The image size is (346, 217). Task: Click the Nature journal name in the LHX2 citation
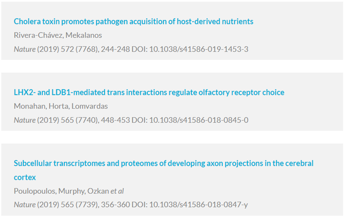pos(25,120)
